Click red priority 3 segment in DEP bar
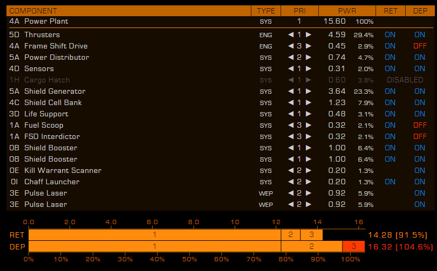437x271 pixels. click(x=354, y=247)
